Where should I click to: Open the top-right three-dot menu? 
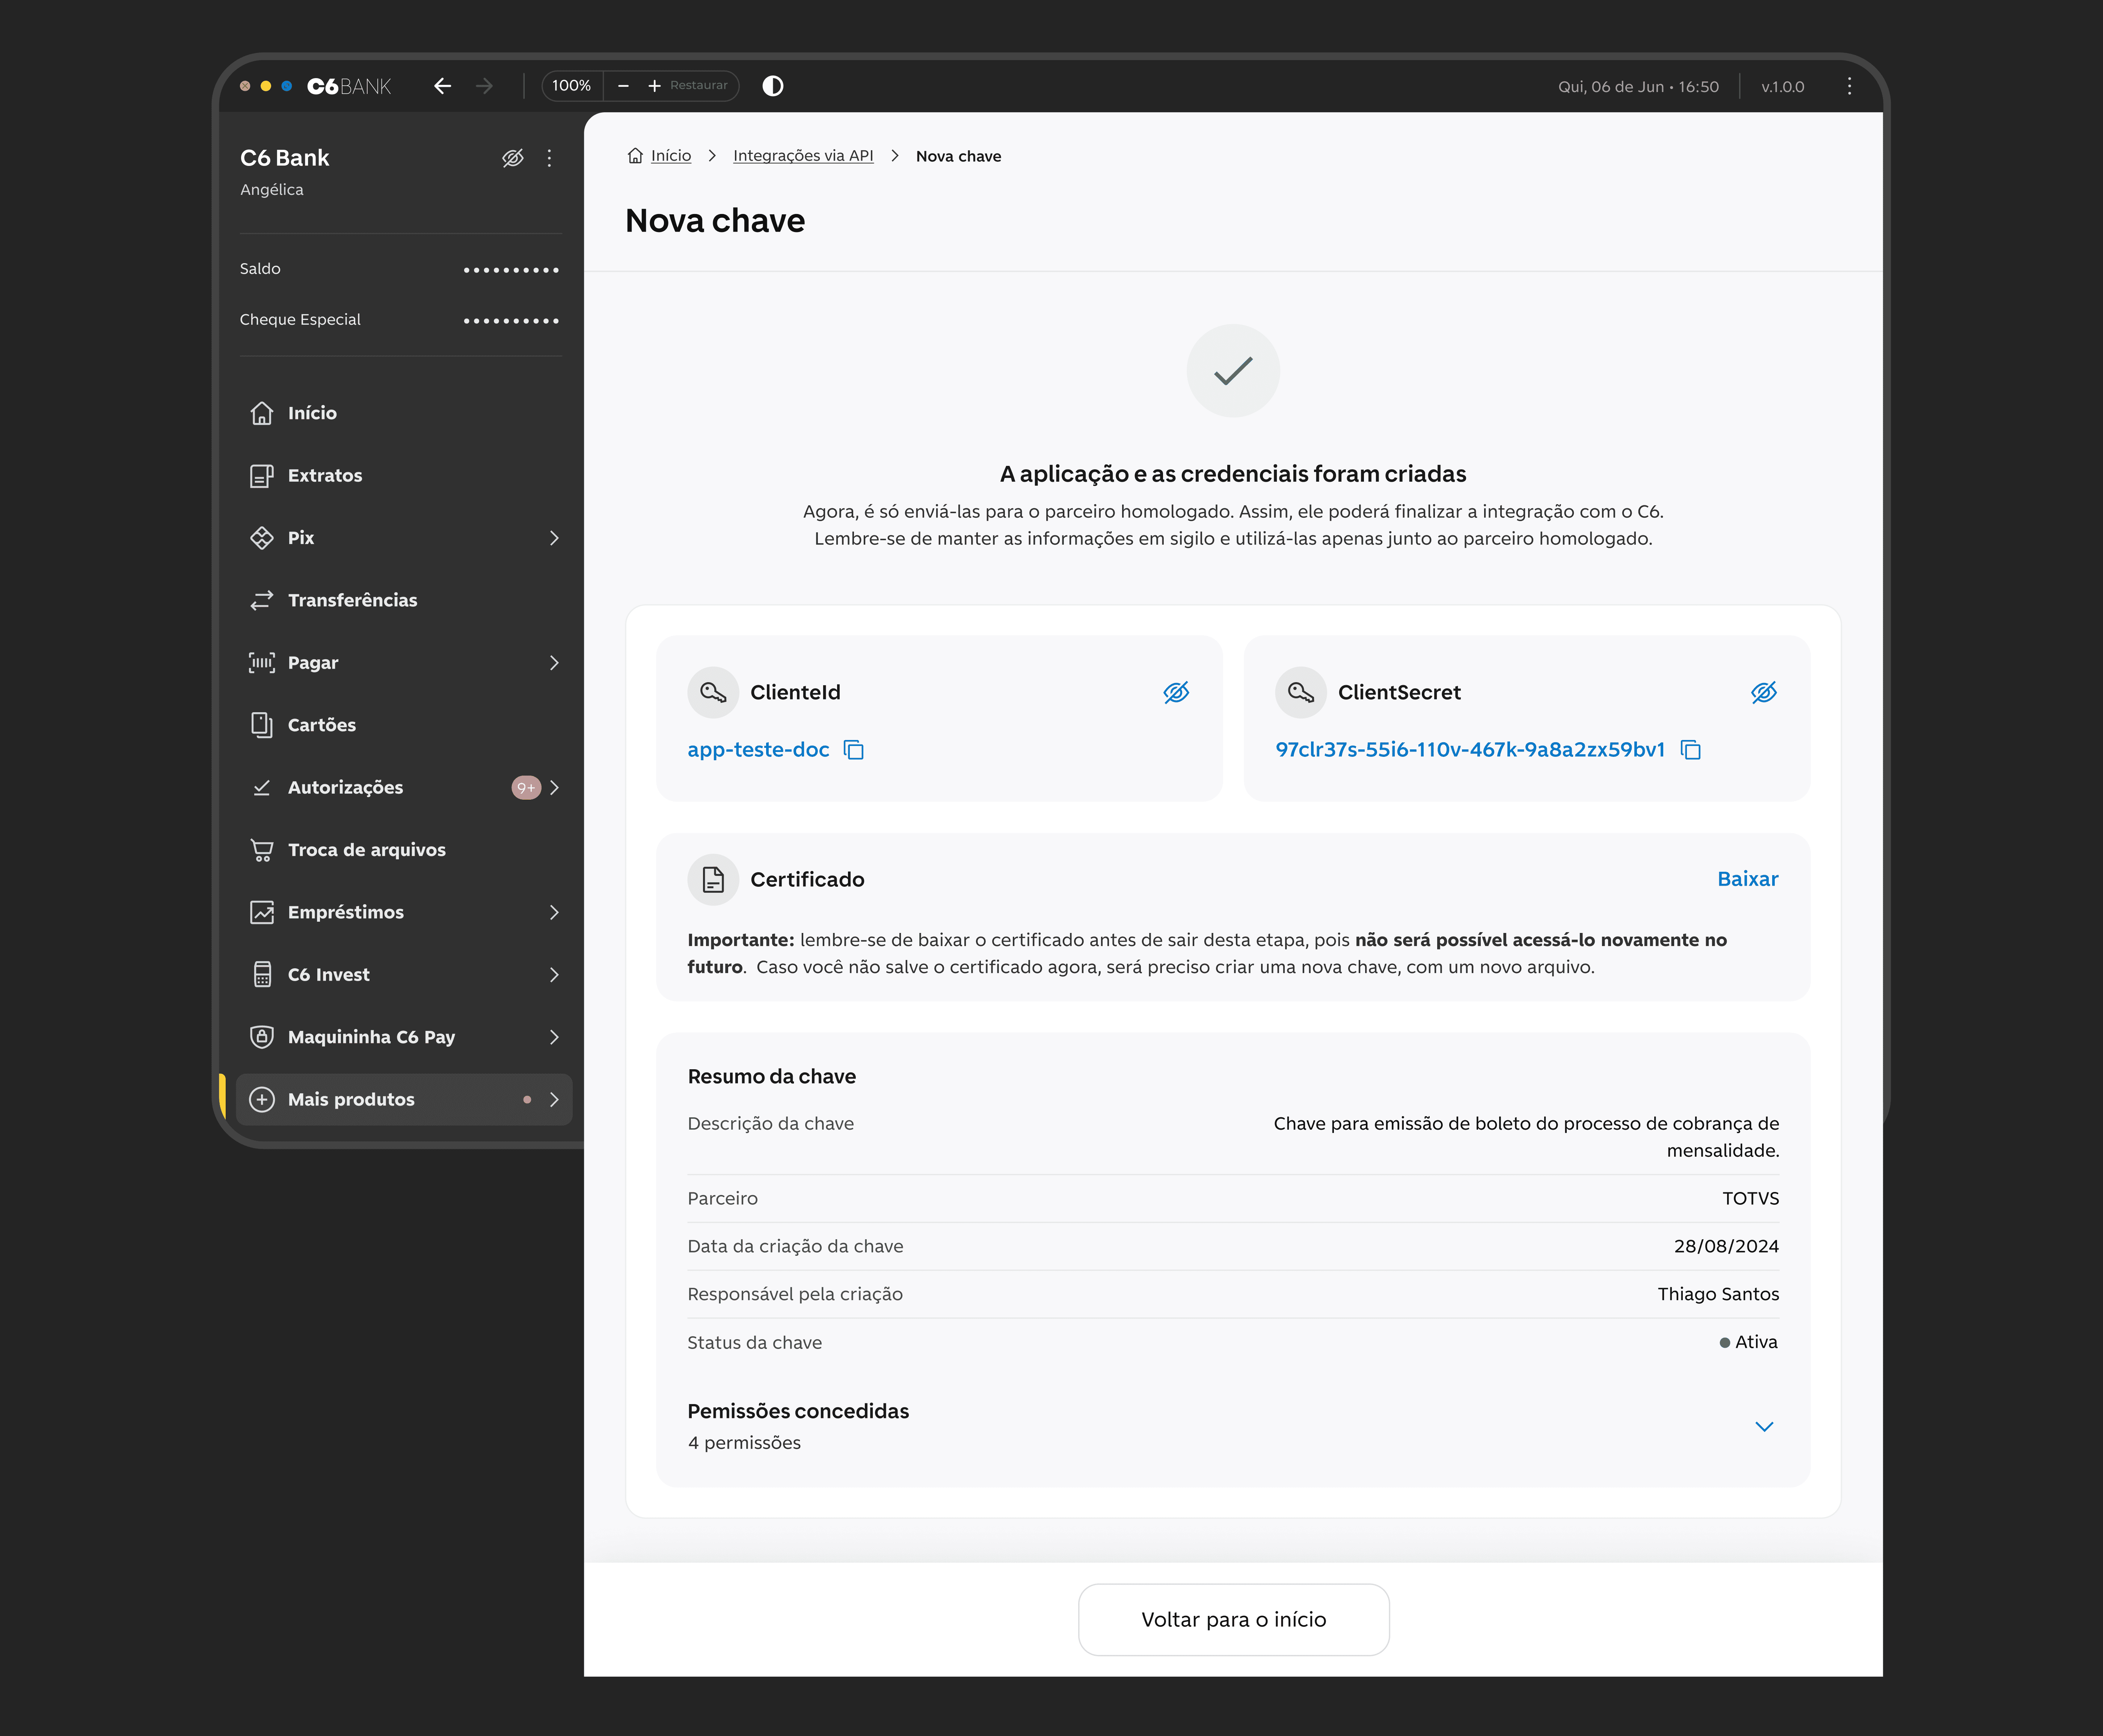pyautogui.click(x=1849, y=86)
